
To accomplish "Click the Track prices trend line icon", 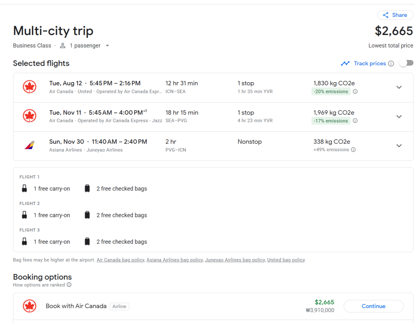I will pyautogui.click(x=345, y=63).
